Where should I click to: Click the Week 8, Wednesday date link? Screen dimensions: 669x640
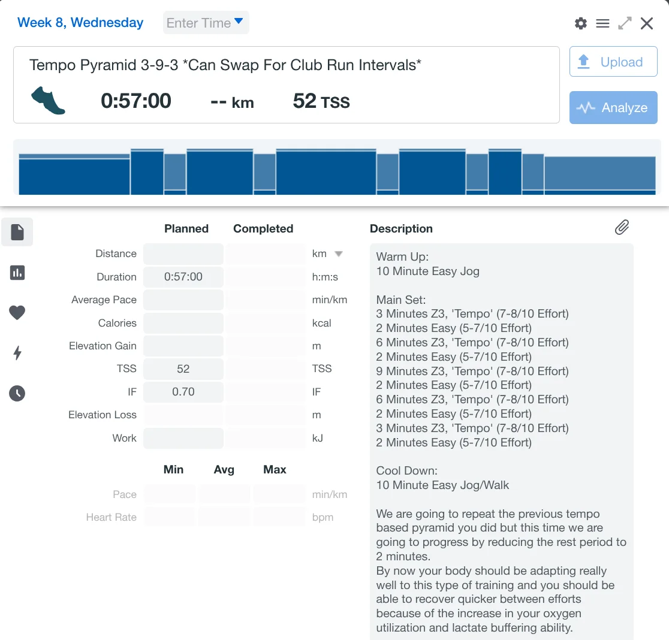pyautogui.click(x=80, y=23)
